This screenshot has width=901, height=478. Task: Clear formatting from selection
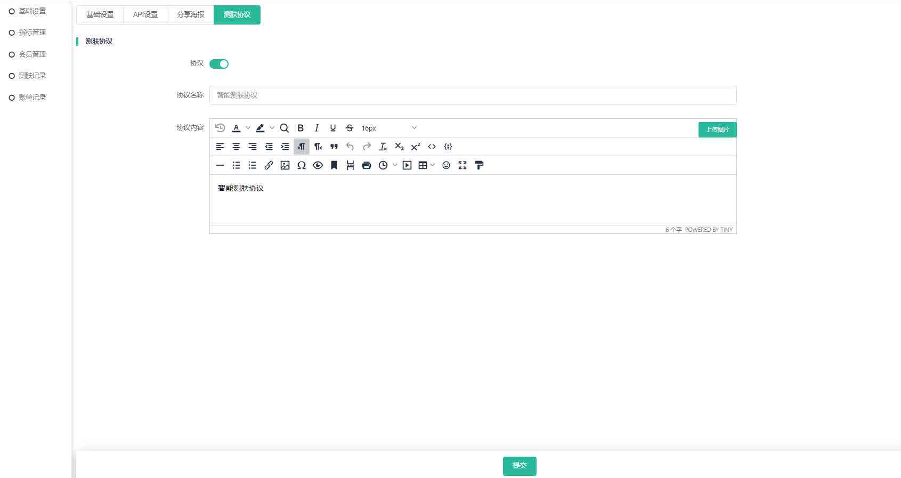click(383, 147)
